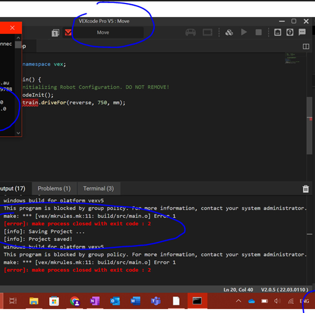The height and width of the screenshot is (313, 315).
Task: Clear output with the trash can icon
Action: (306, 189)
